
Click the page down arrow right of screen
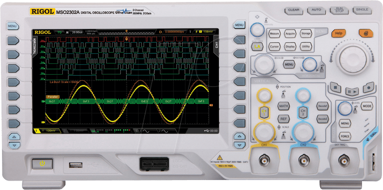(x=239, y=145)
